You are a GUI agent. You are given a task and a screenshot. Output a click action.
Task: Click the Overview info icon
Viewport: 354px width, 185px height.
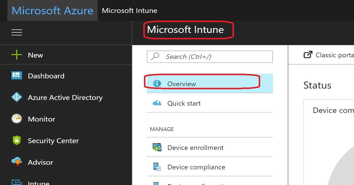coord(157,83)
